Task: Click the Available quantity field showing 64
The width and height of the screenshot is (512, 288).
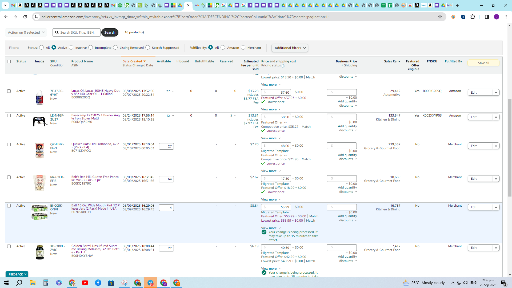Action: [x=166, y=179]
